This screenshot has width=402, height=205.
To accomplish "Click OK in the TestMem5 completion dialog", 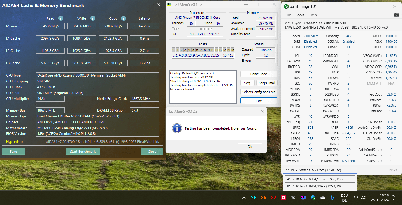I will pyautogui.click(x=250, y=147).
